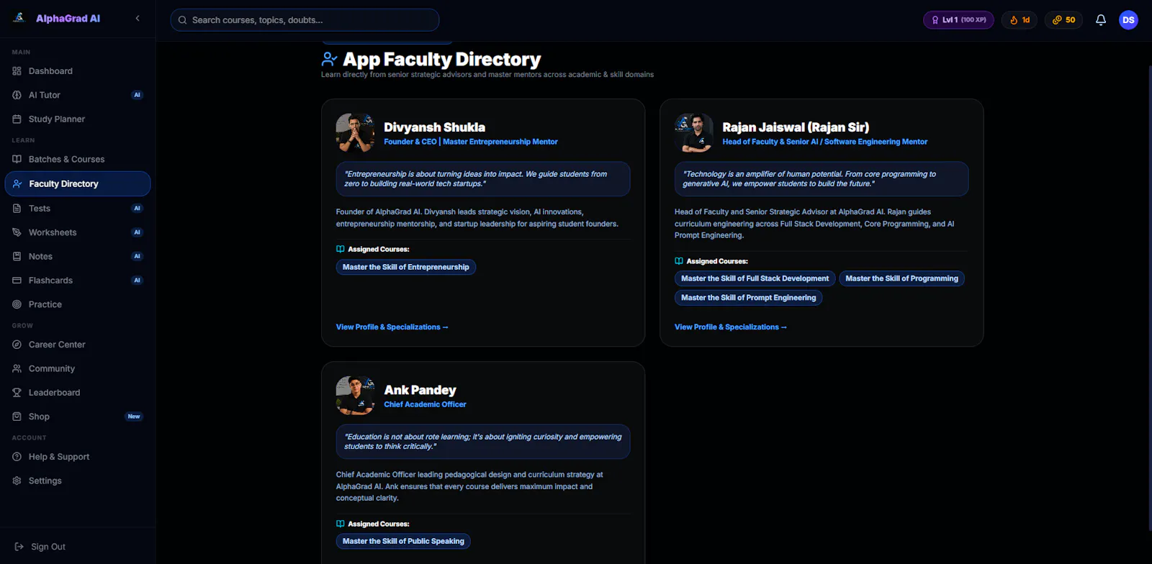Open Flashcards section
This screenshot has height=564, width=1152.
tap(78, 281)
